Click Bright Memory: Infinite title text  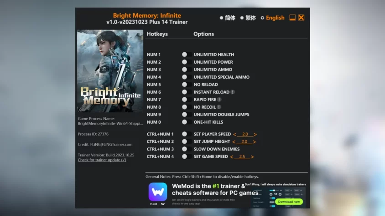click(x=147, y=15)
